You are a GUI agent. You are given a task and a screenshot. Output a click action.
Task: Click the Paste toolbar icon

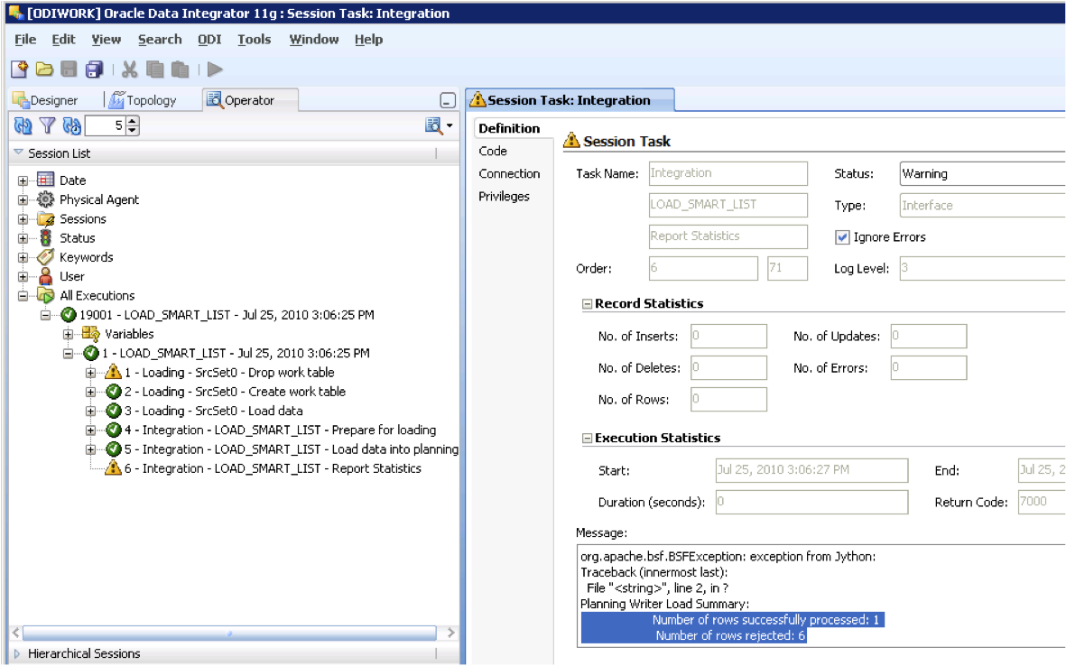pos(181,69)
